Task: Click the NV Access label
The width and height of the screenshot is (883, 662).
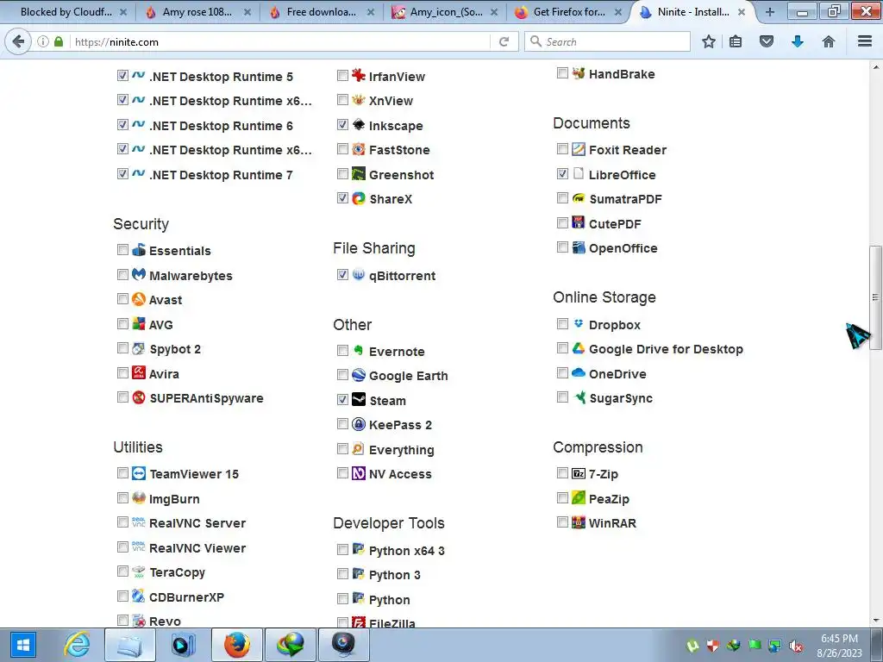Action: click(x=400, y=474)
